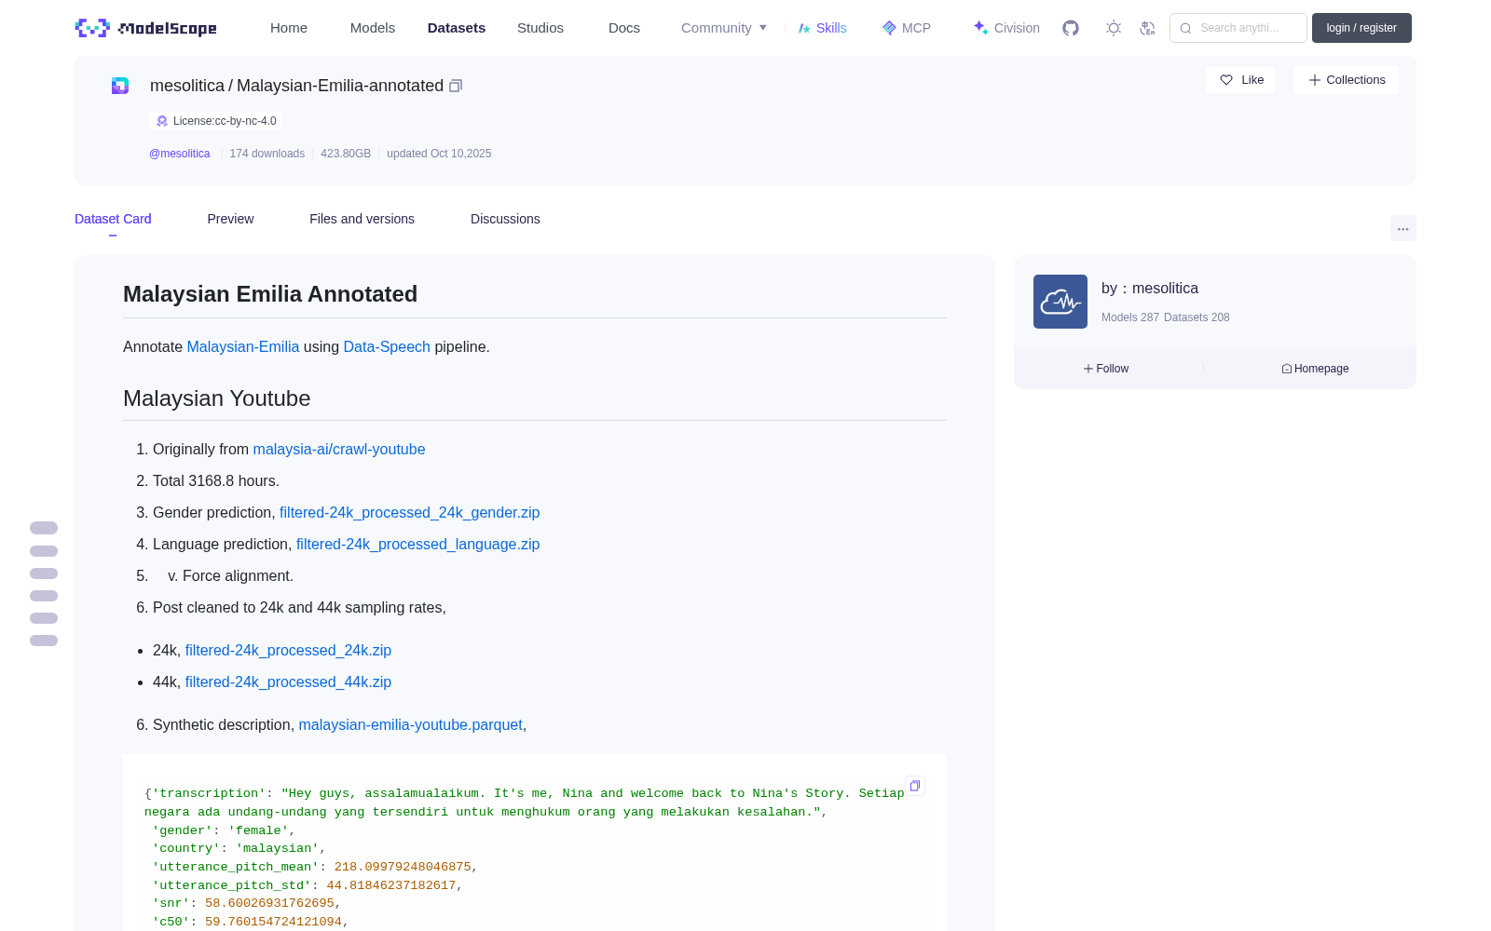Open the Skills navigation item
The width and height of the screenshot is (1491, 931).
point(822,28)
